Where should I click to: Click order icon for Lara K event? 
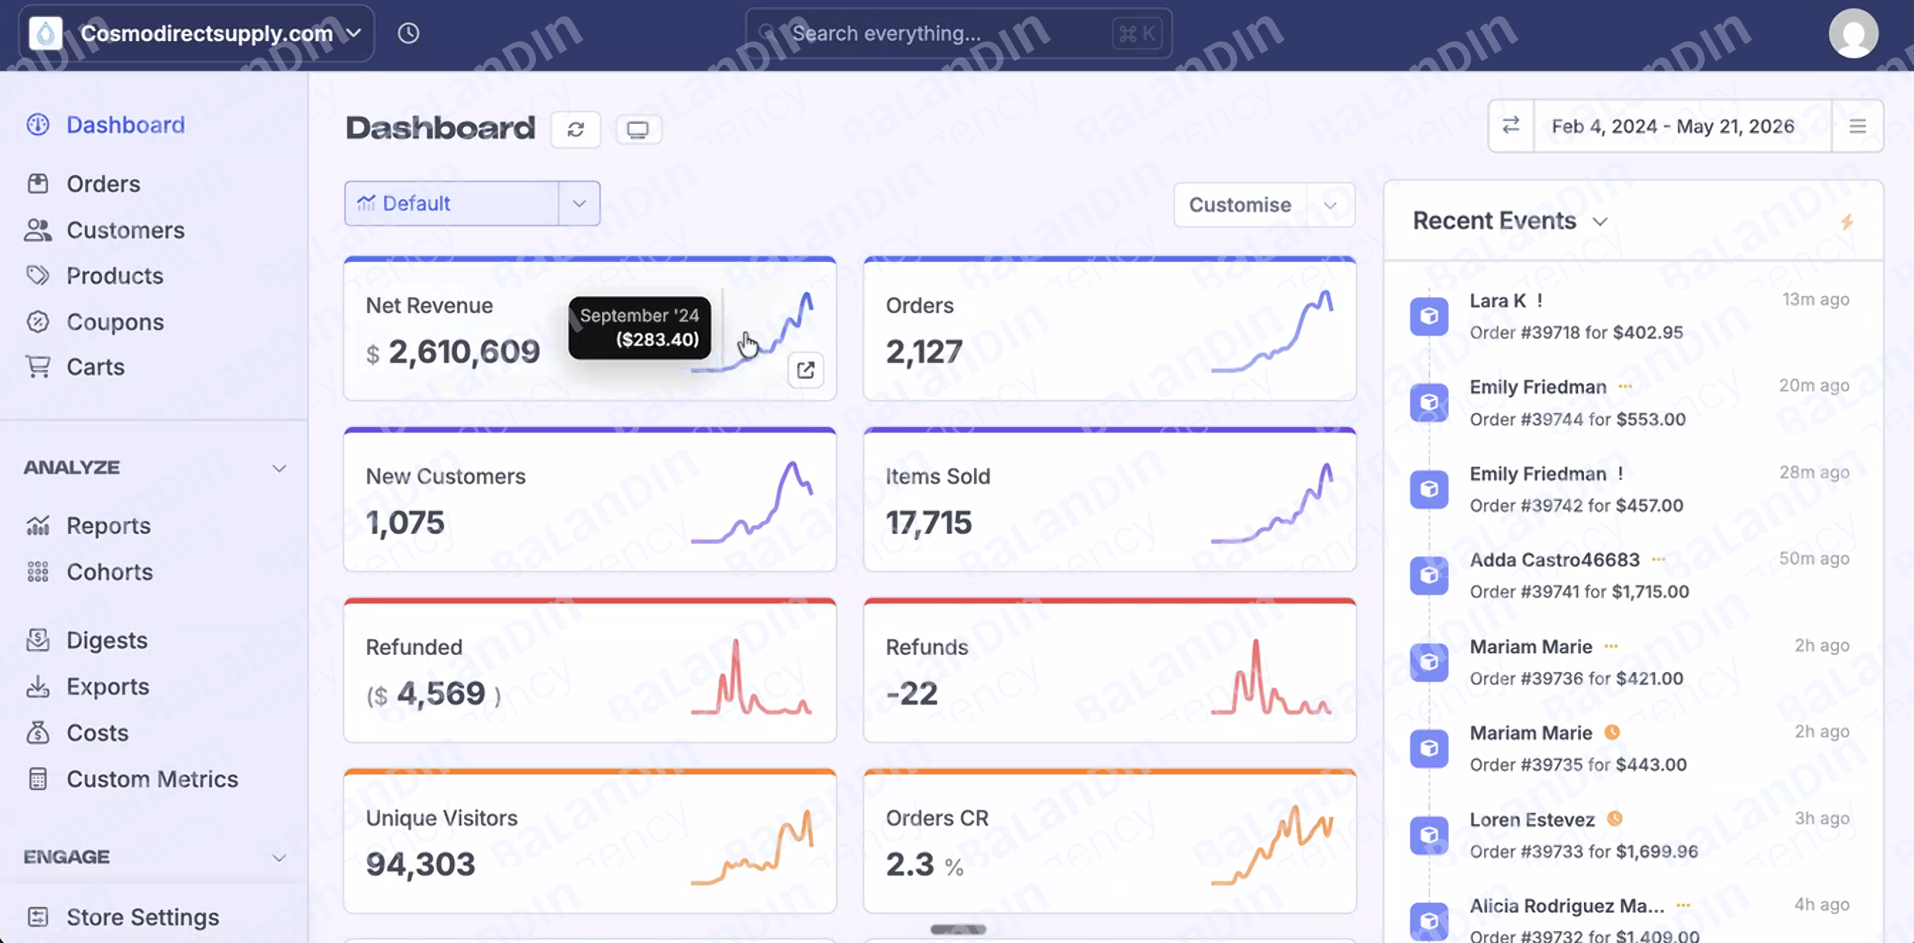click(1429, 316)
